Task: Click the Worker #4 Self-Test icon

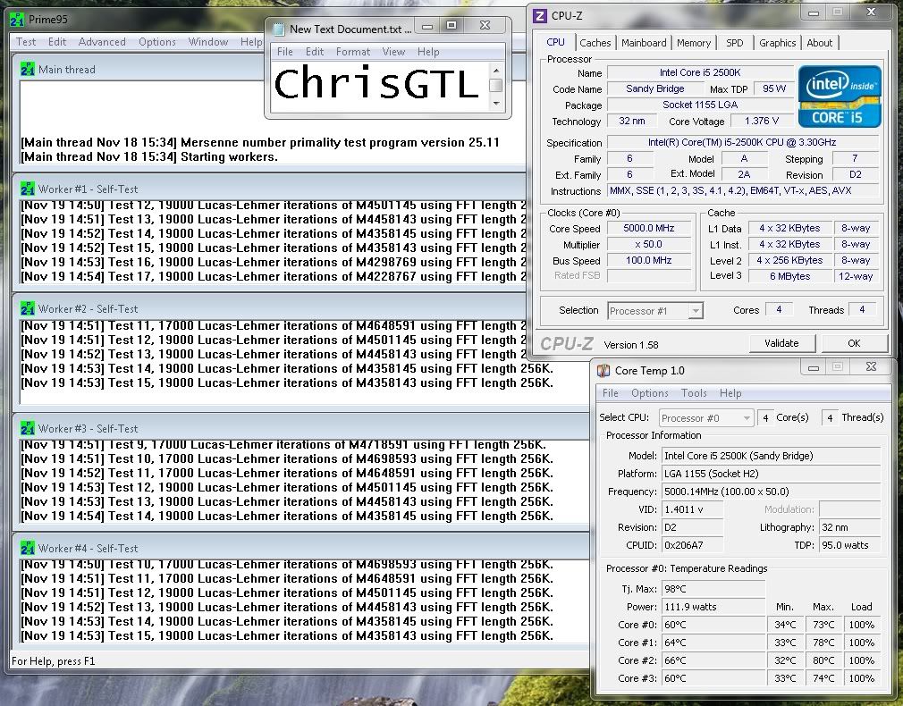Action: (x=28, y=548)
